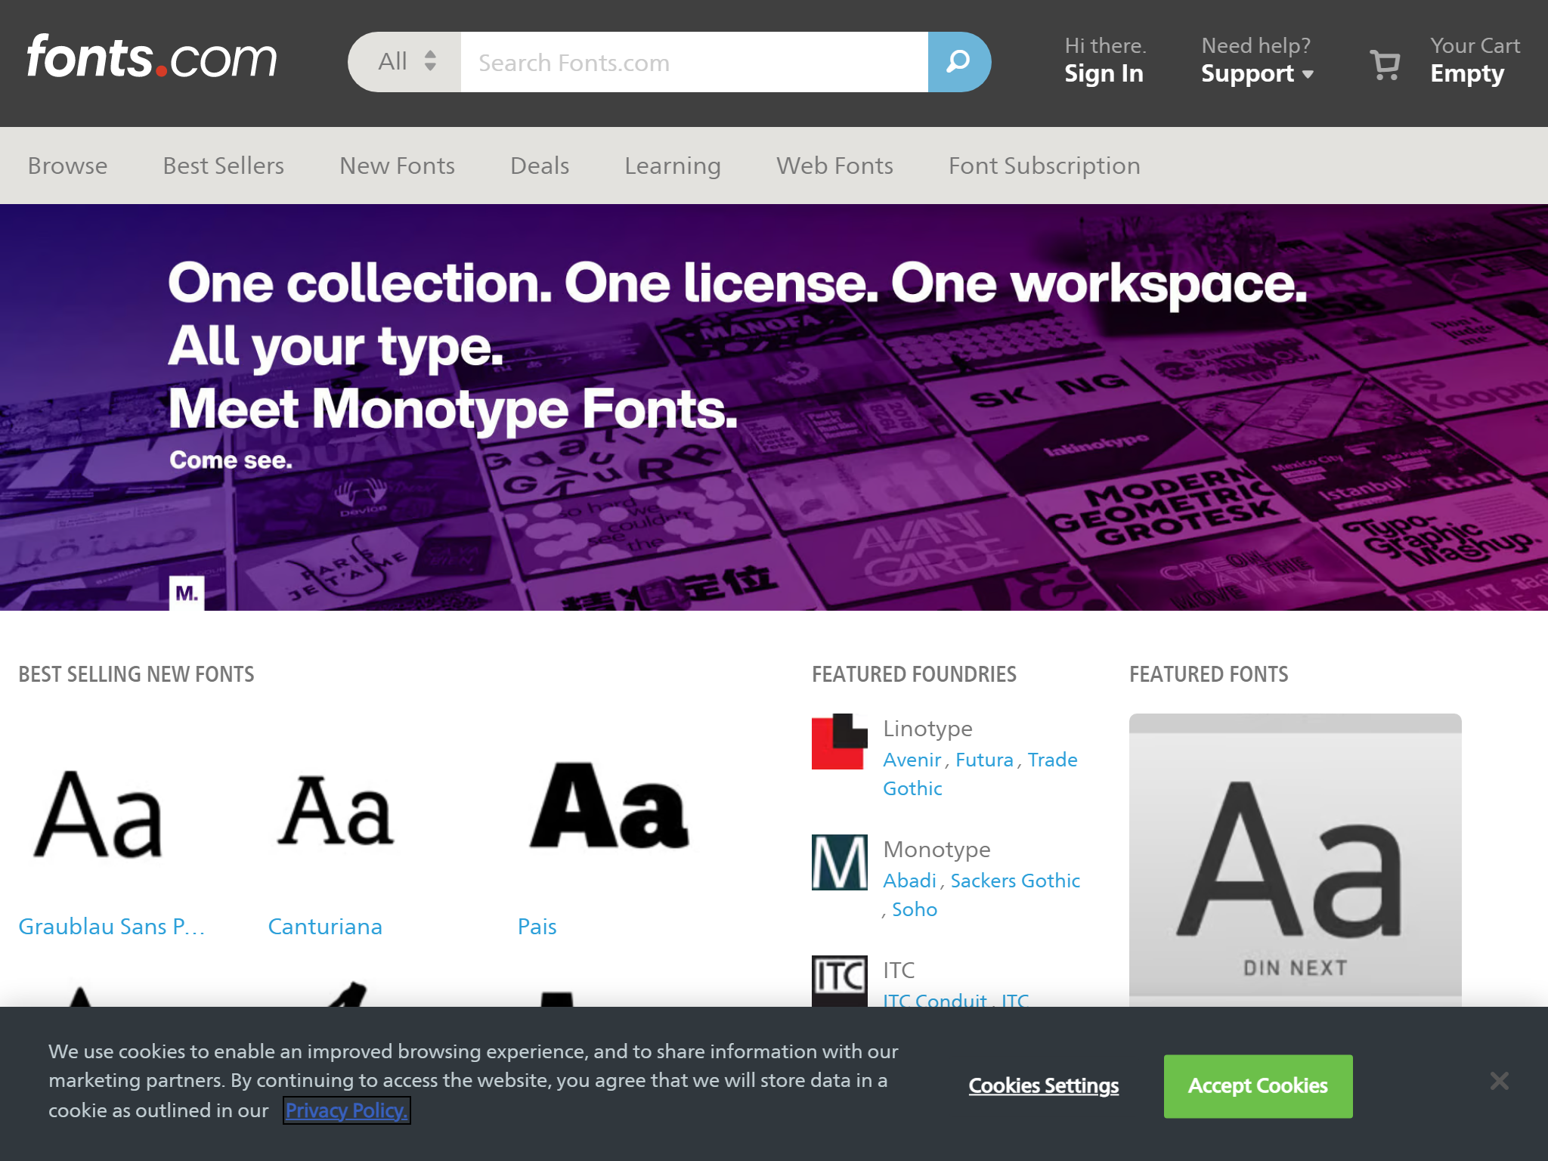This screenshot has height=1161, width=1548.
Task: Open the Abadi font link
Action: tap(910, 881)
